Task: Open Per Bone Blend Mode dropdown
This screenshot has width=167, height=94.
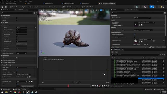Action: pyautogui.click(x=23, y=74)
